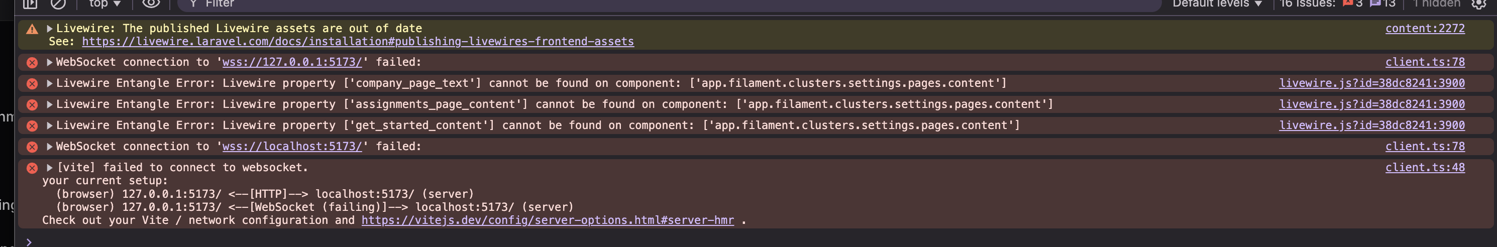Click error icon beside company_page_text message
Image resolution: width=1497 pixels, height=247 pixels.
pos(32,84)
